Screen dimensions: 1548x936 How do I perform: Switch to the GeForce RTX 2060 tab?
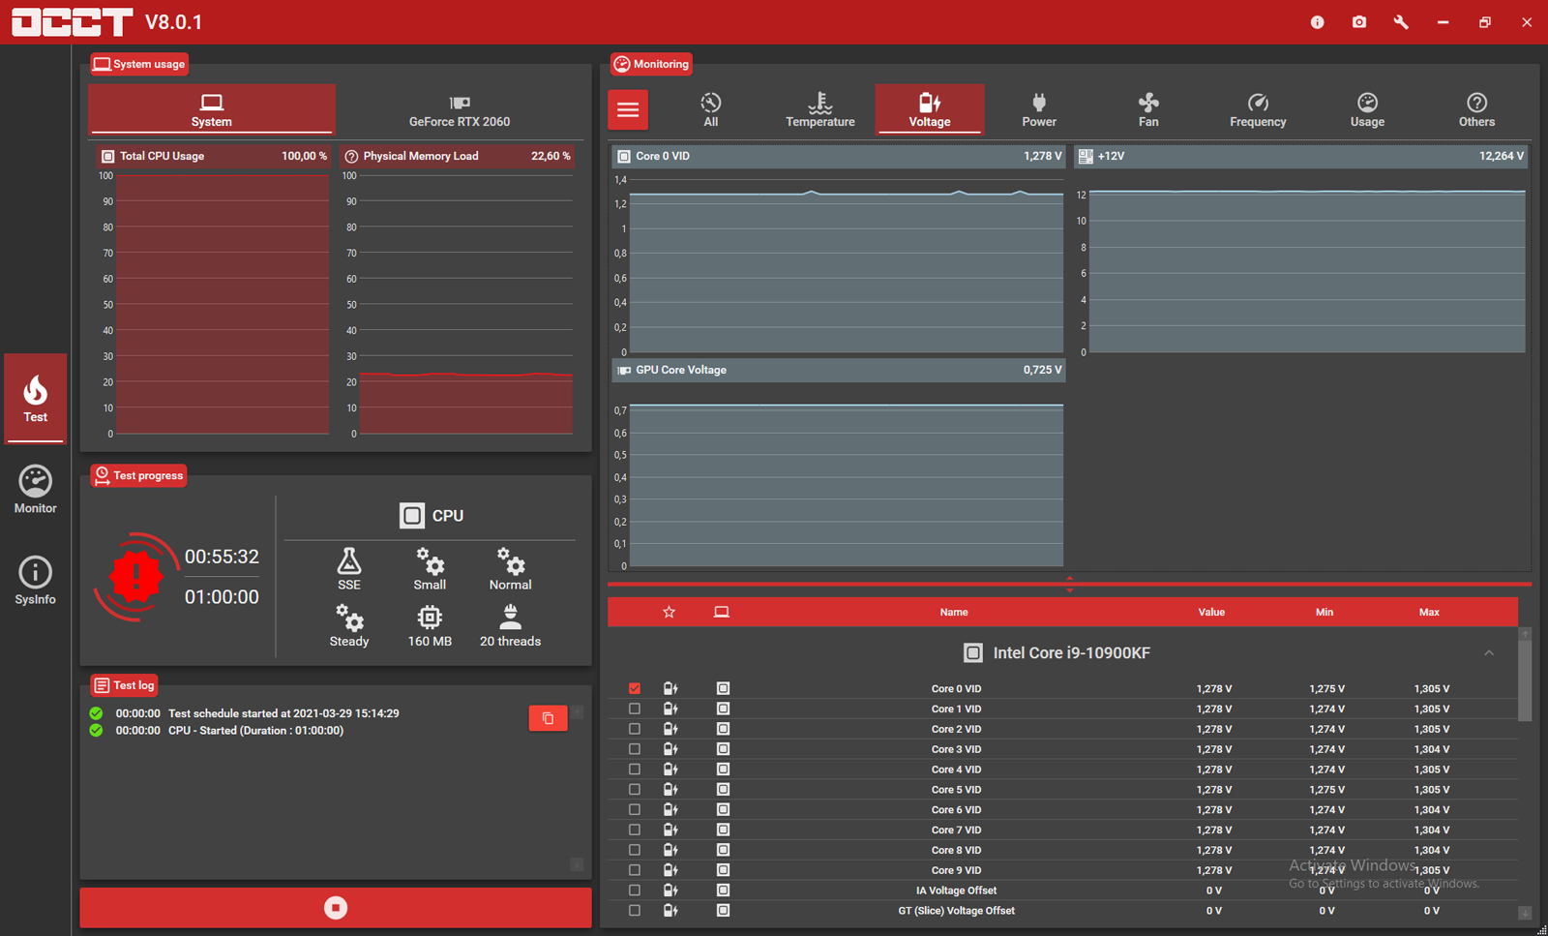[460, 109]
